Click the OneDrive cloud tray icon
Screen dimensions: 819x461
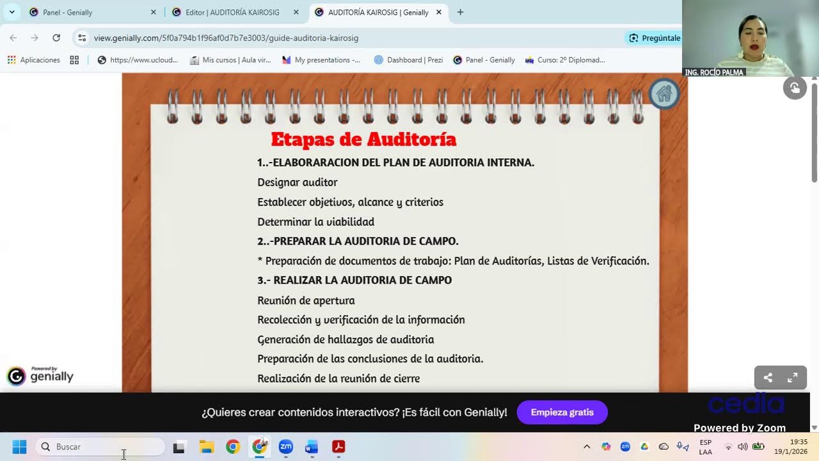point(664,446)
